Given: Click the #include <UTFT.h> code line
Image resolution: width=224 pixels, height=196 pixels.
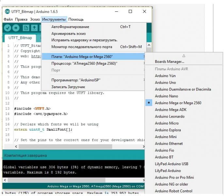Looking at the screenshot, I should [x=32, y=108].
